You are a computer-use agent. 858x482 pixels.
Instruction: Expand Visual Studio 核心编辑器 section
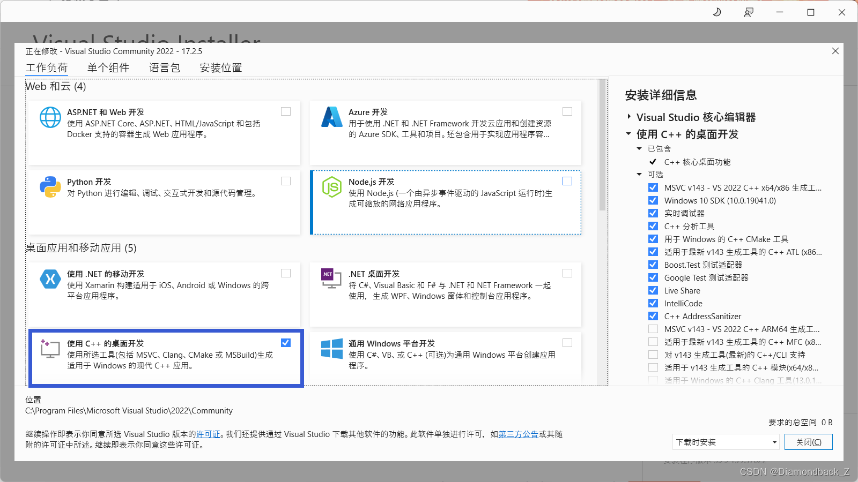coord(629,117)
